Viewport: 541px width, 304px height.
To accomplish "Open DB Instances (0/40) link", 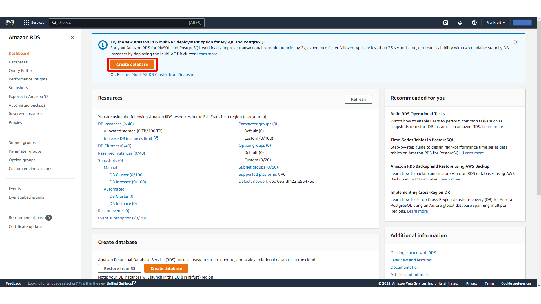I will pos(116,124).
